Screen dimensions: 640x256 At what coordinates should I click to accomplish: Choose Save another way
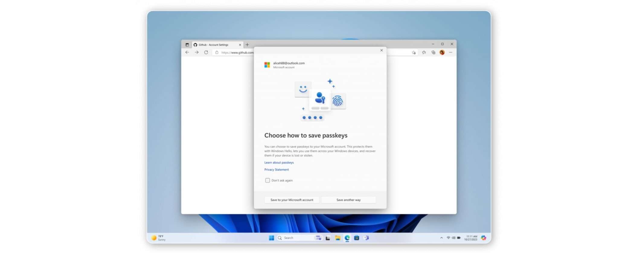348,200
